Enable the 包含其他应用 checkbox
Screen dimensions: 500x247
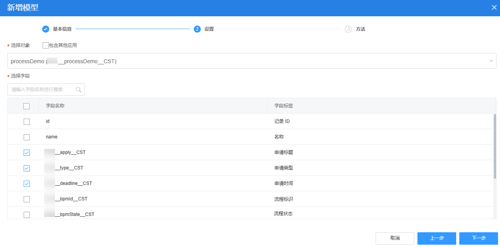point(46,45)
